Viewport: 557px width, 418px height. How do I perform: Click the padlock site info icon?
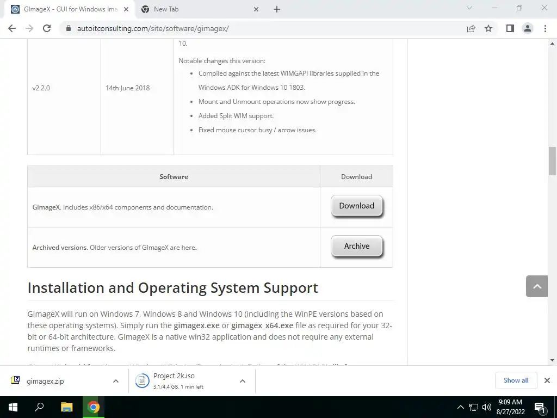click(69, 28)
